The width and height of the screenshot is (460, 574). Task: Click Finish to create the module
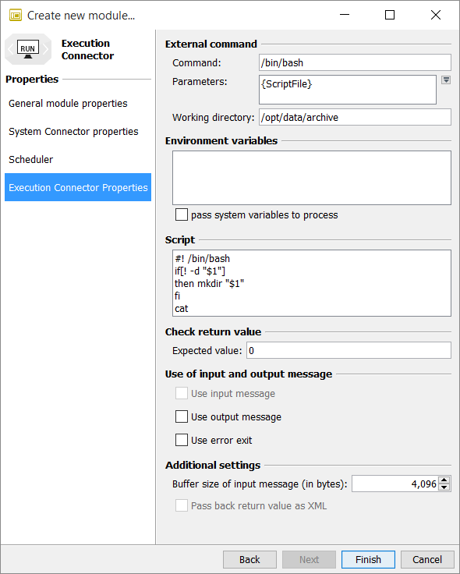coord(368,560)
